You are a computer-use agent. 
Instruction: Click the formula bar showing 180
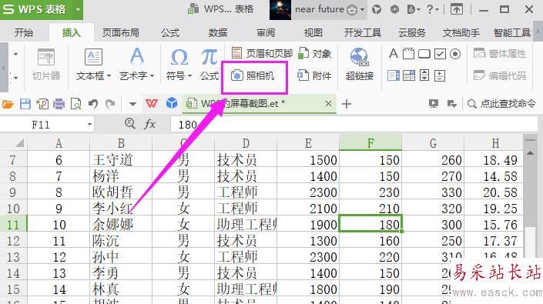click(x=354, y=125)
